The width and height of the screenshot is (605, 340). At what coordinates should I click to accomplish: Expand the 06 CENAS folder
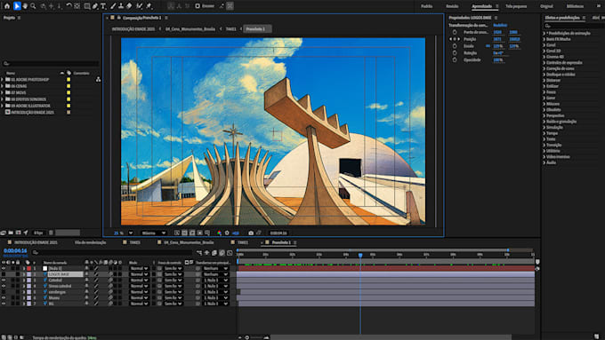pyautogui.click(x=3, y=86)
